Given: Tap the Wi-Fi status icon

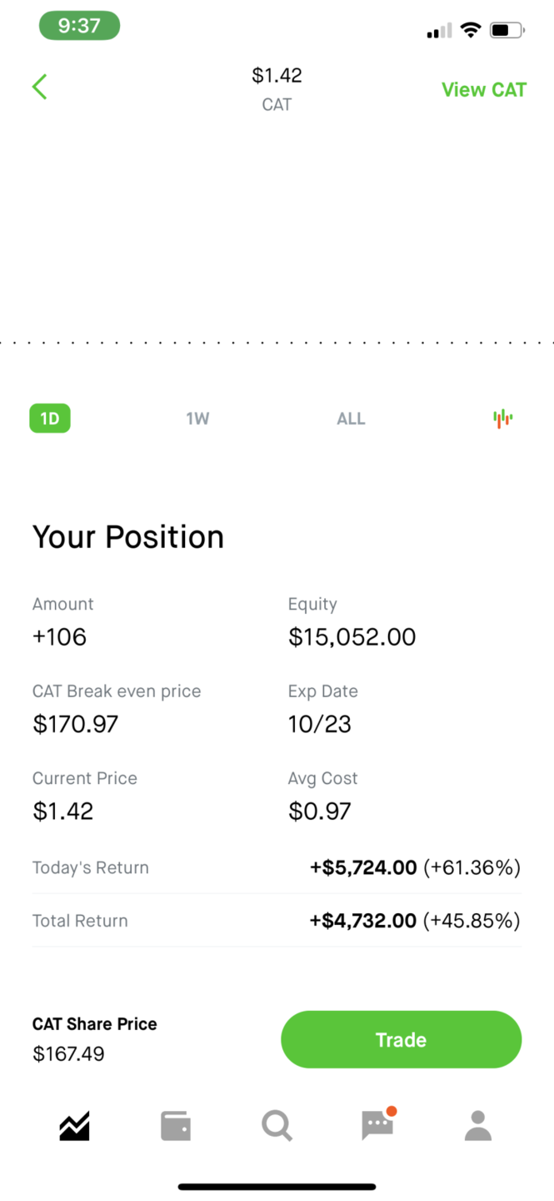Looking at the screenshot, I should click(x=471, y=31).
